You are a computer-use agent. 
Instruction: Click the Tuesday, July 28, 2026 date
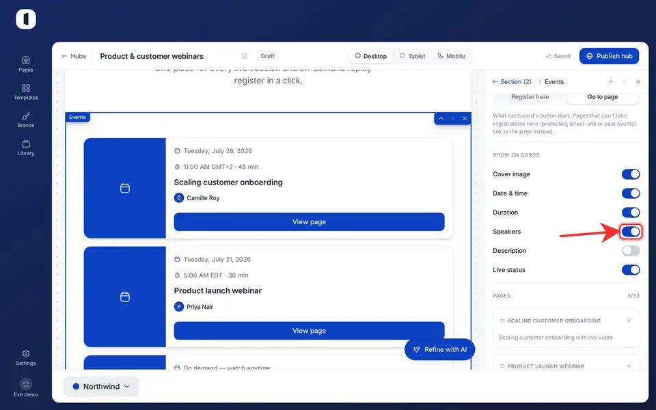tap(217, 150)
